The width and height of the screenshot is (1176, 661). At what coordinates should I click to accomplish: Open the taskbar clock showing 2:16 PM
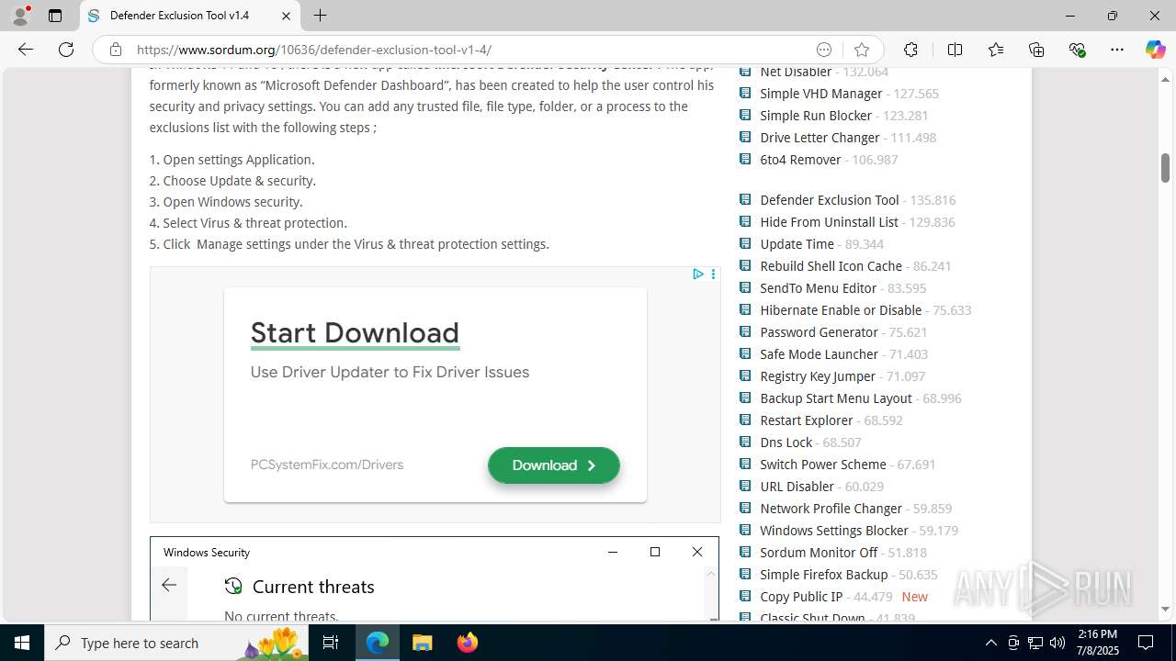(1097, 643)
